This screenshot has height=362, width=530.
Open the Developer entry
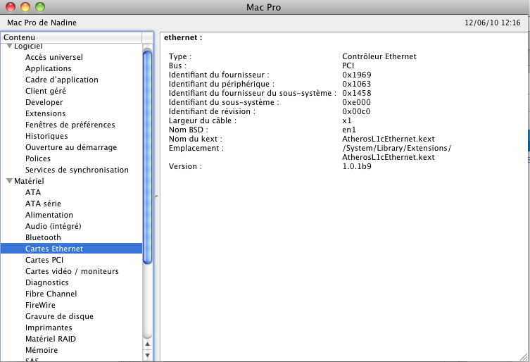coord(44,102)
